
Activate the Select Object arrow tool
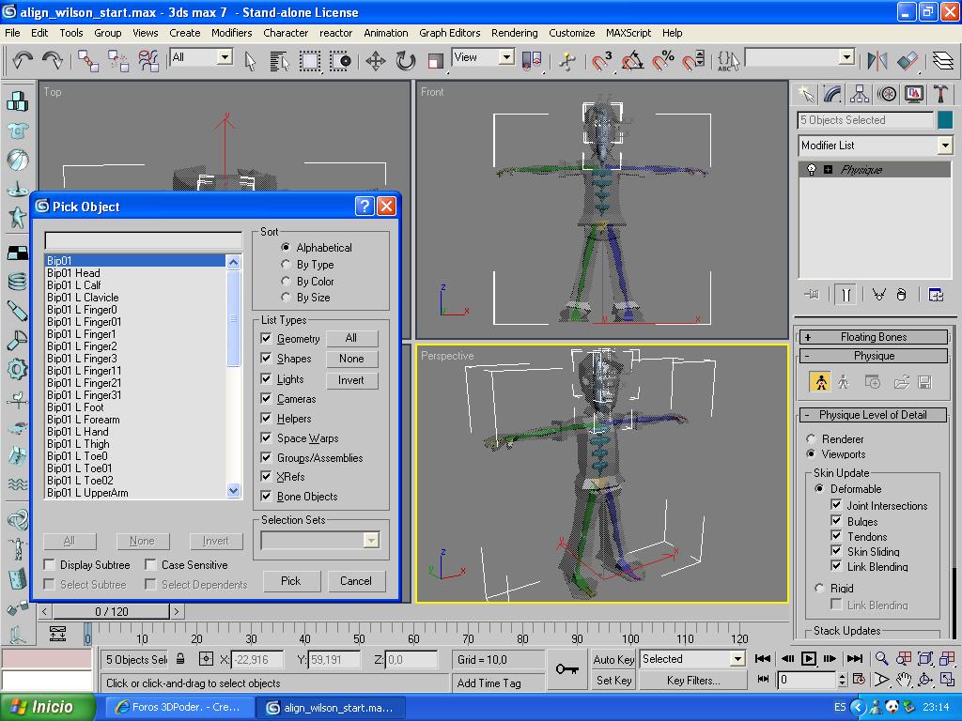pos(250,61)
